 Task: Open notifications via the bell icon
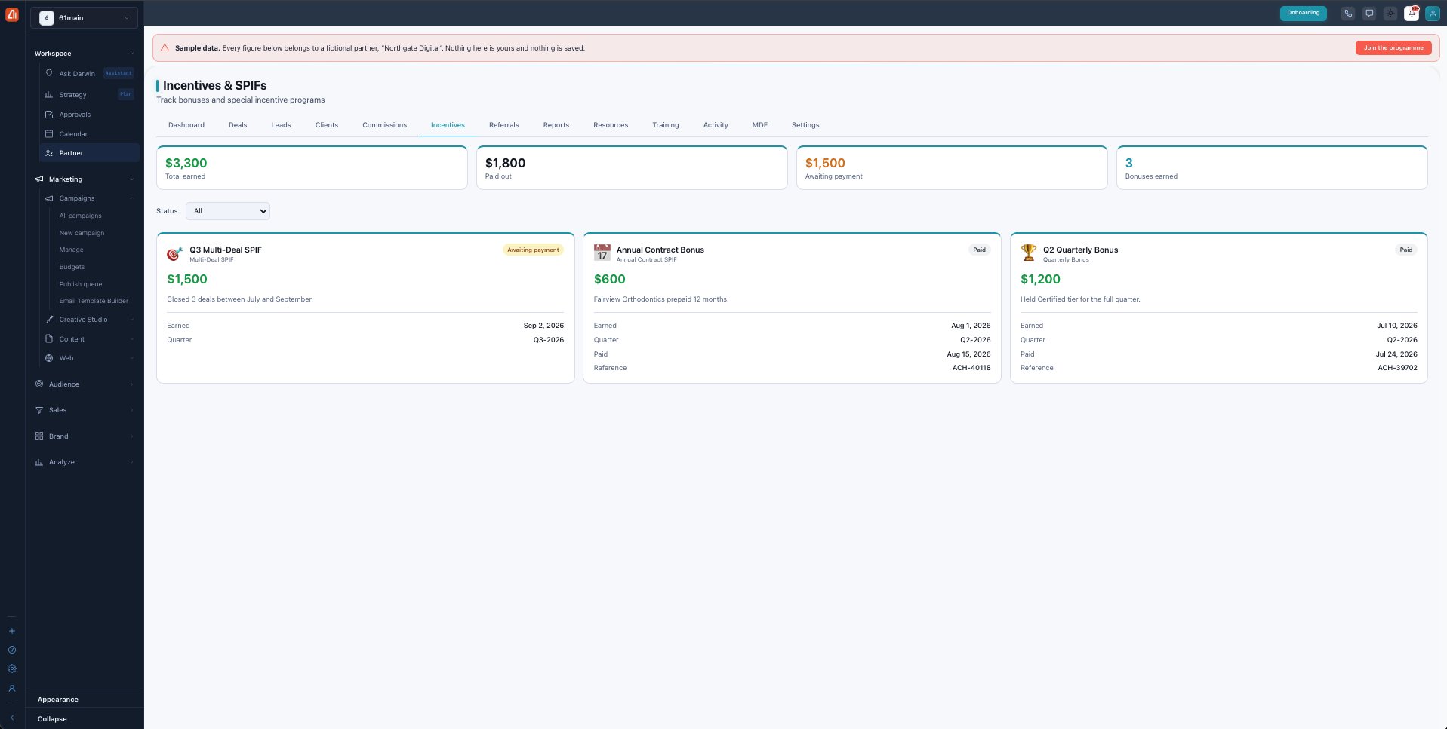click(1412, 13)
